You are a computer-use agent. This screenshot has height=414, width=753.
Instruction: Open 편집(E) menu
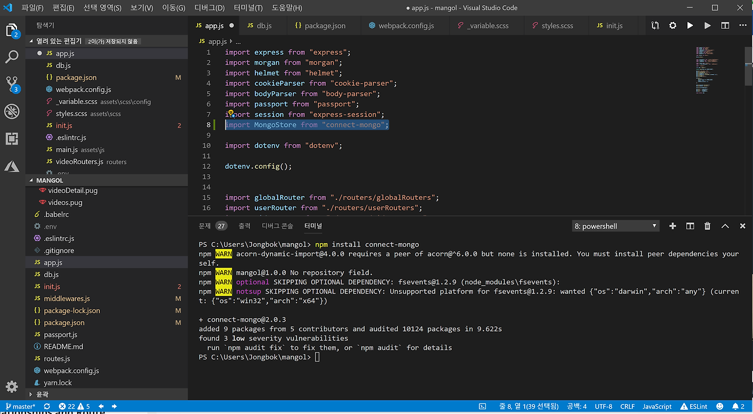[x=63, y=8]
